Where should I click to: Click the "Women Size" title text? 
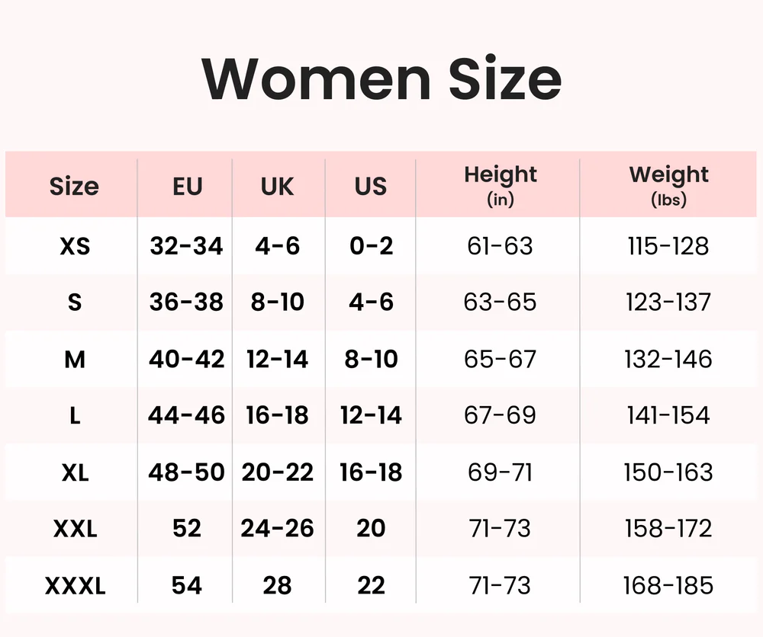[381, 78]
